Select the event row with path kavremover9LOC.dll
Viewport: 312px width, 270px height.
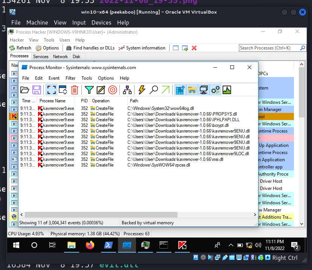click(138, 154)
